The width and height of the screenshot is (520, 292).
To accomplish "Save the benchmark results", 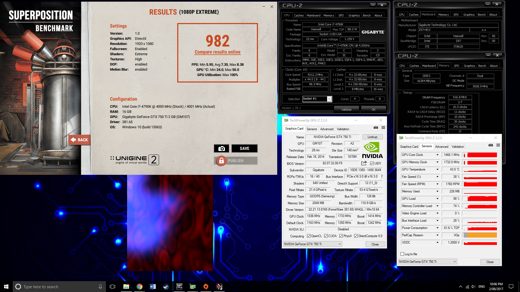I will (x=244, y=148).
